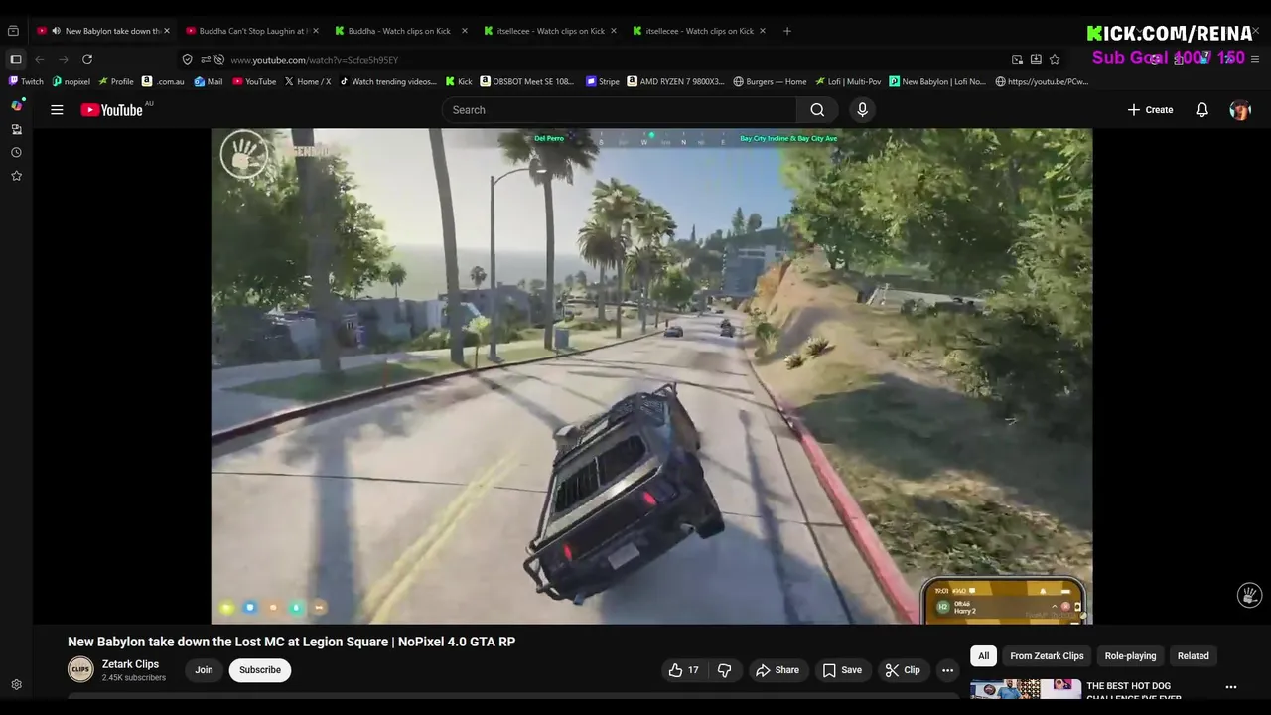Close the Buddha Can't Stop Laughin tab
Viewport: 1271px width, 715px height.
pyautogui.click(x=315, y=31)
